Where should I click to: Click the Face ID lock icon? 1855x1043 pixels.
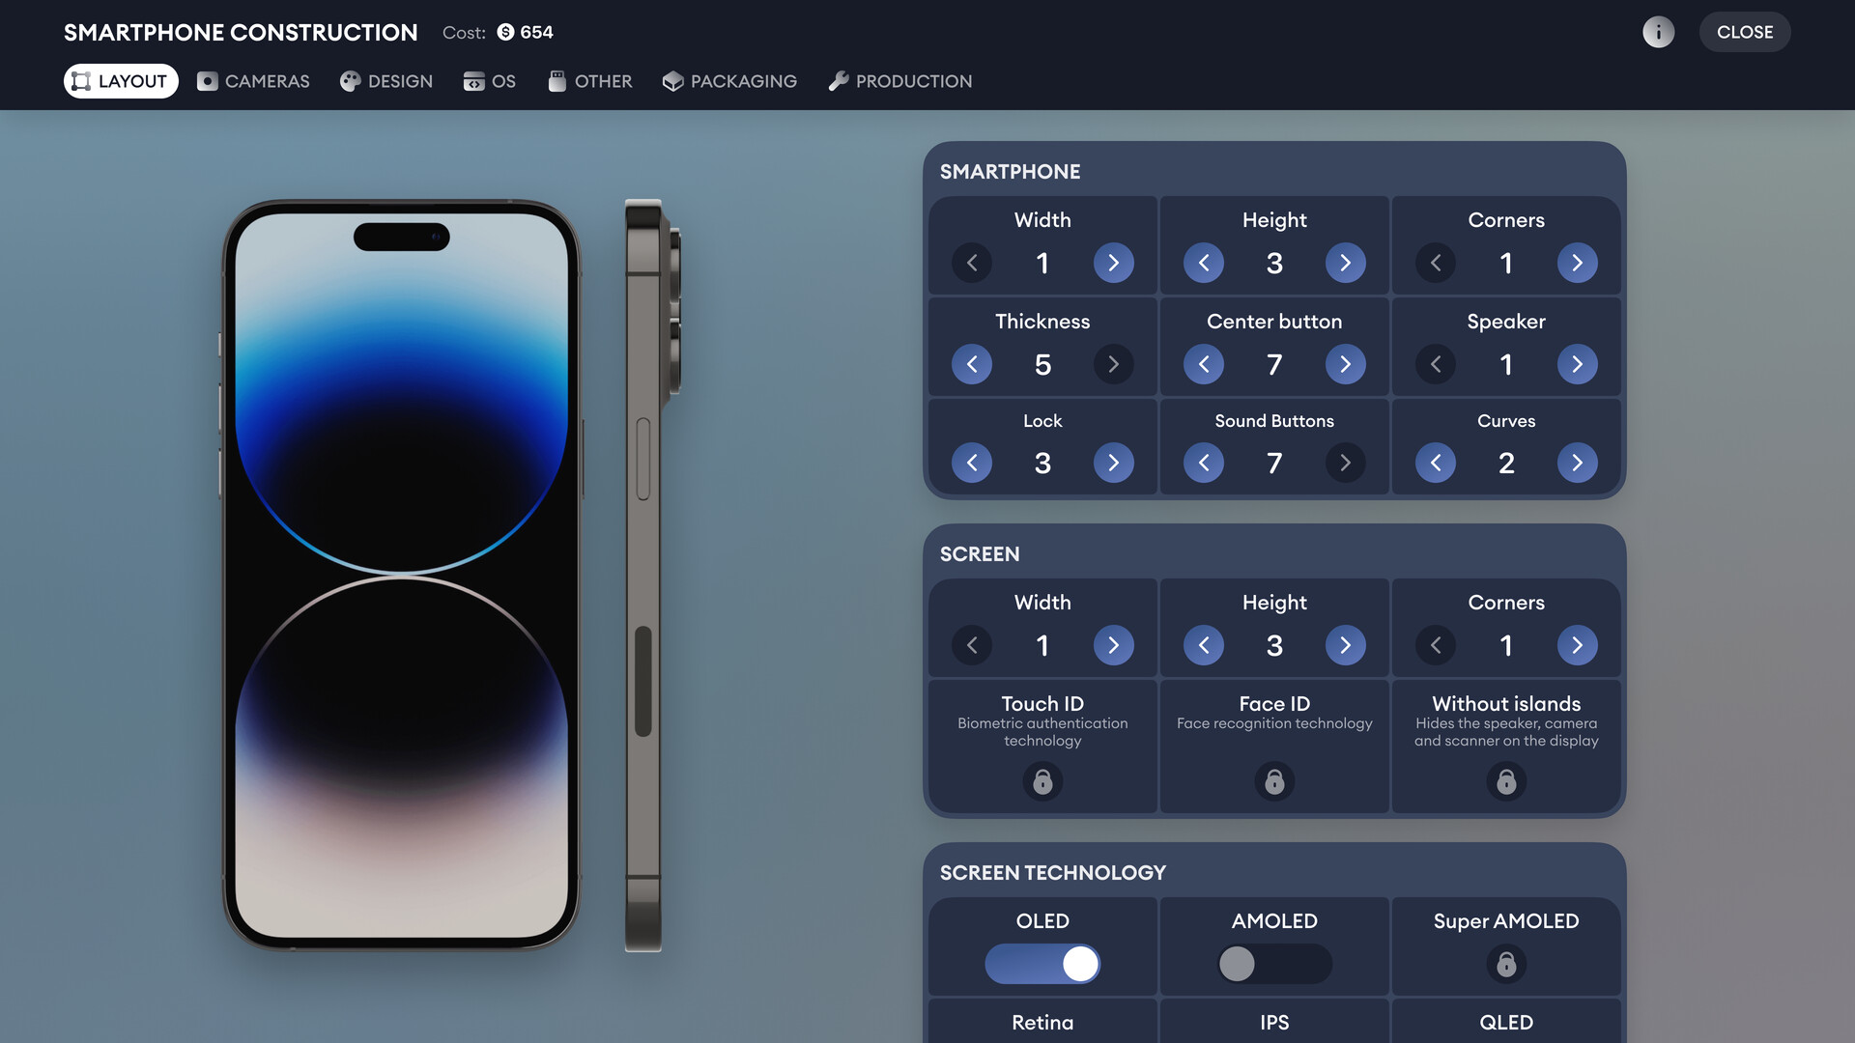tap(1274, 781)
